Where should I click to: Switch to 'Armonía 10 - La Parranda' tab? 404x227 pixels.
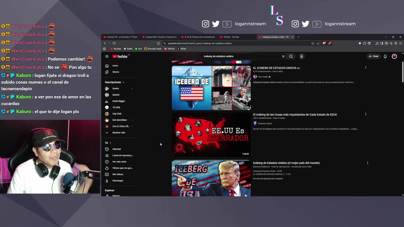click(121, 37)
